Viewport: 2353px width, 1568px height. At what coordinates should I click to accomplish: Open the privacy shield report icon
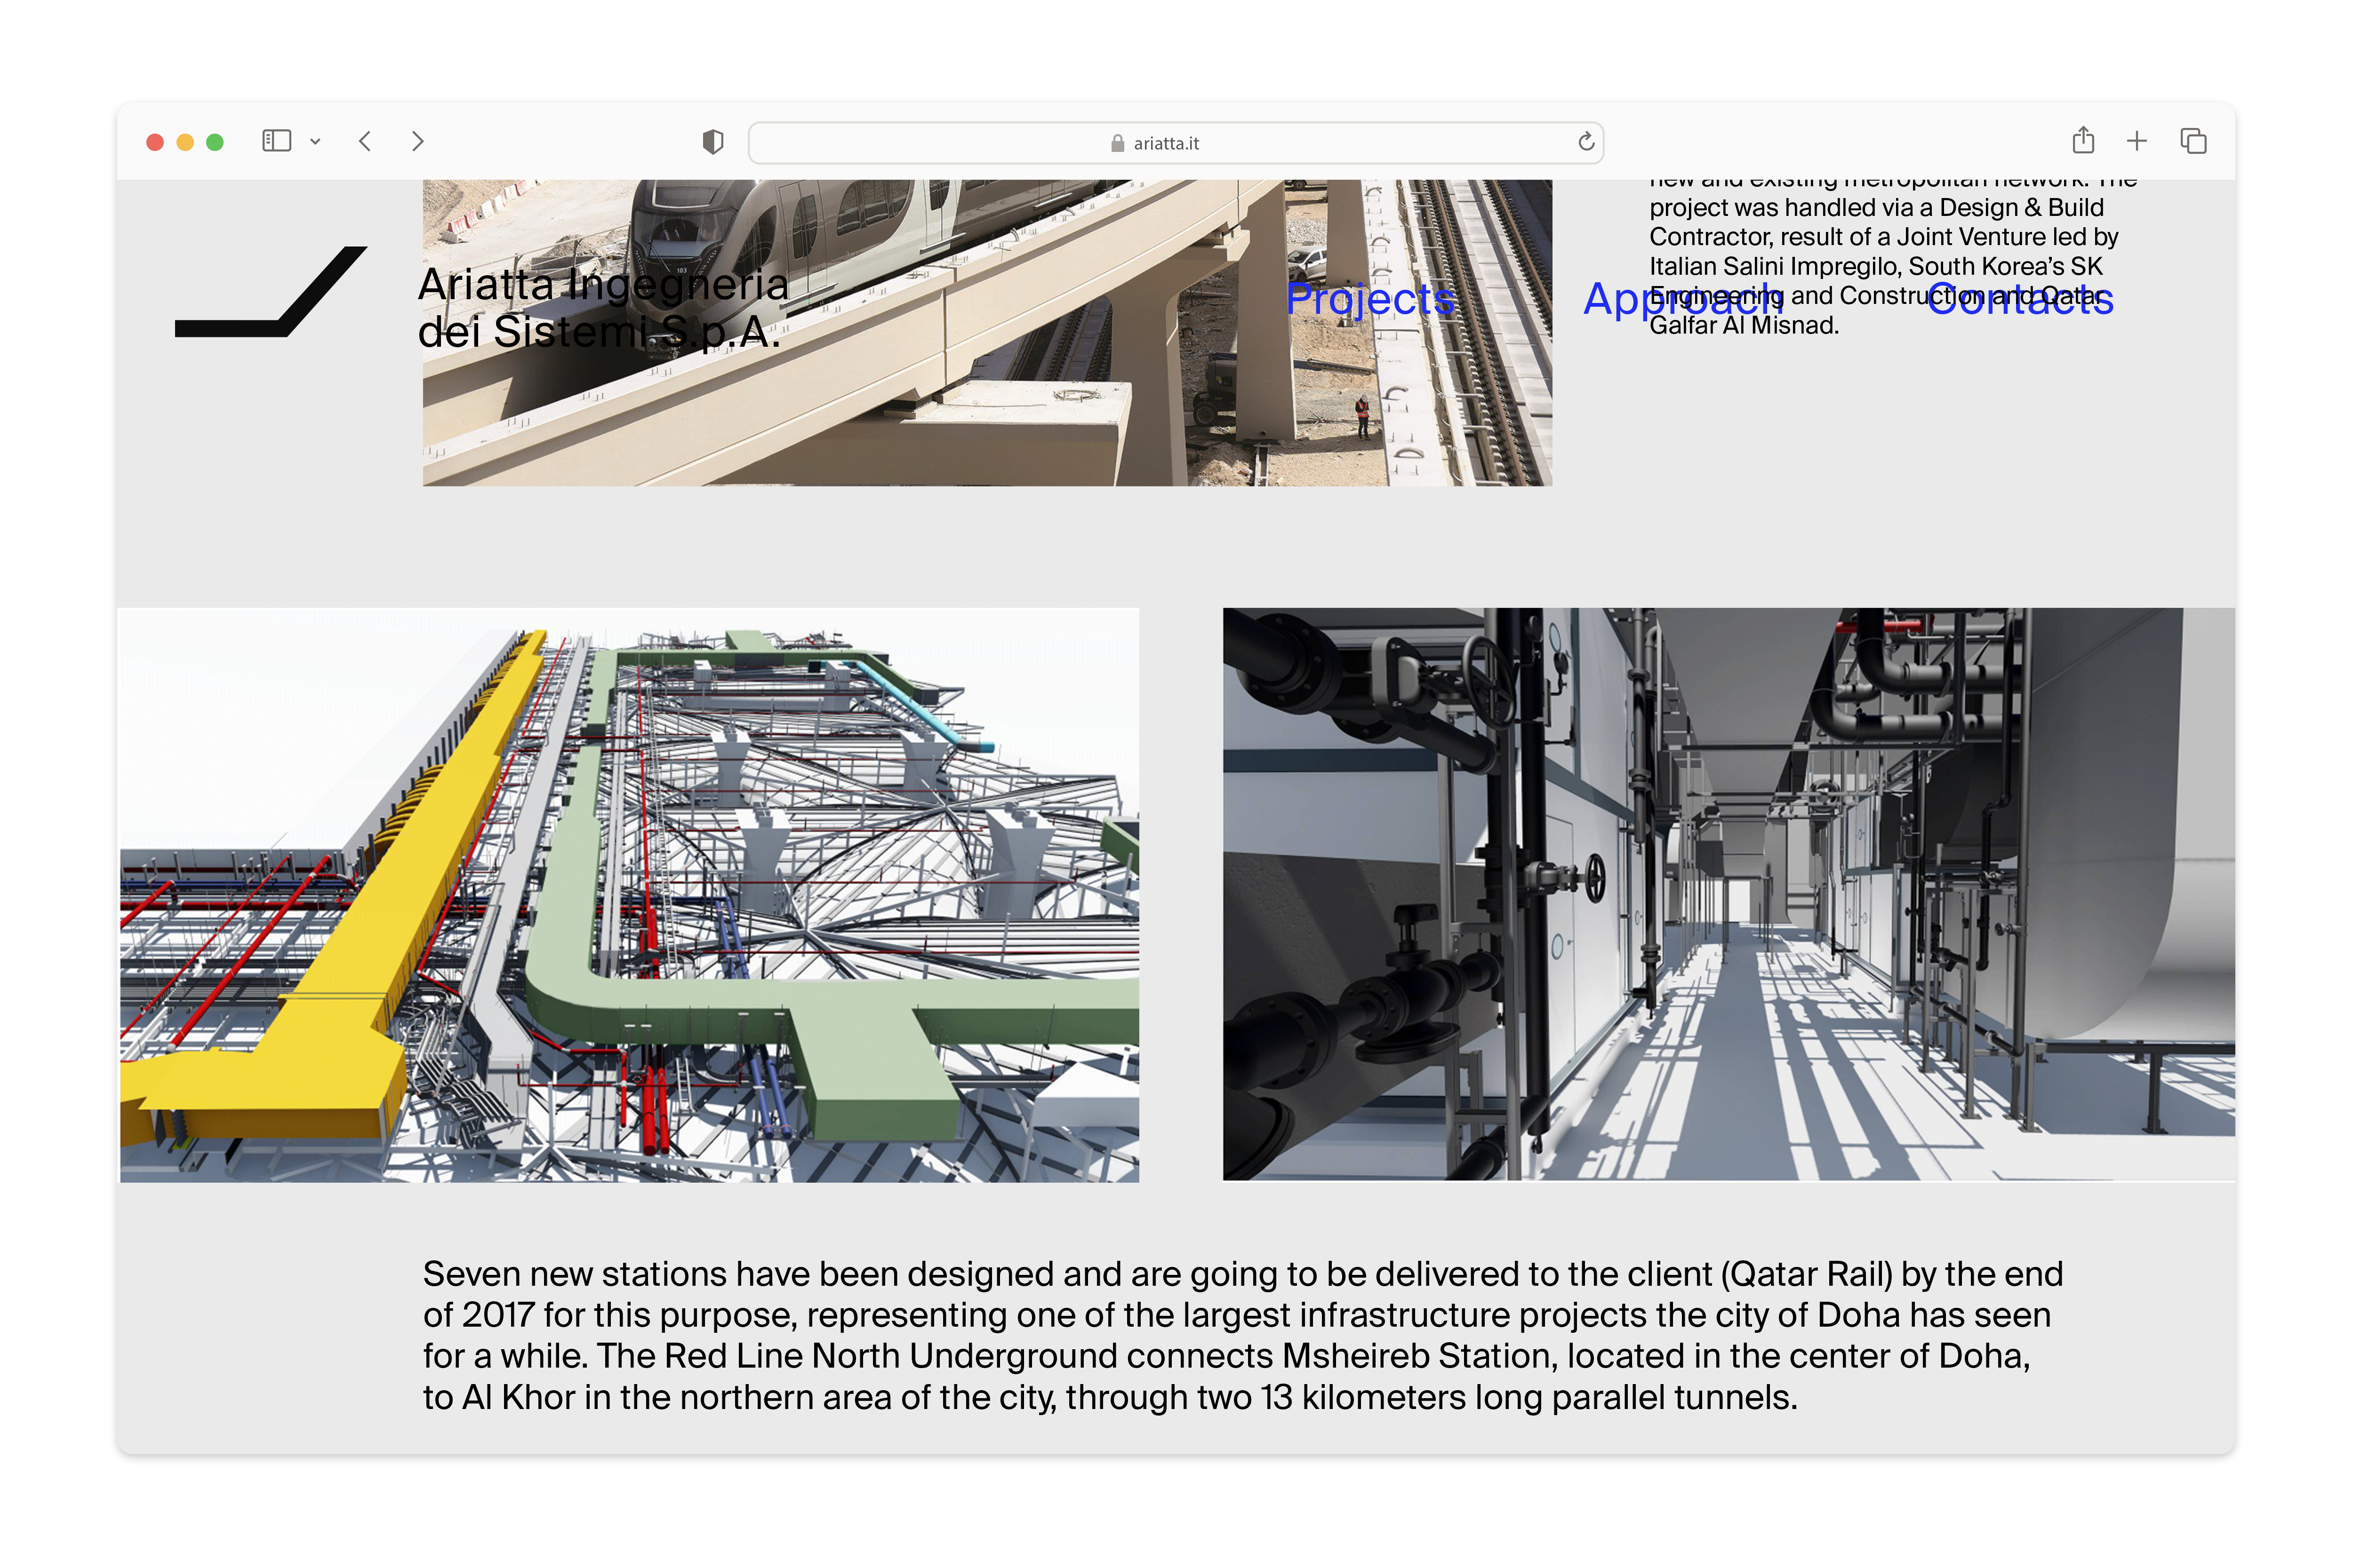click(712, 142)
